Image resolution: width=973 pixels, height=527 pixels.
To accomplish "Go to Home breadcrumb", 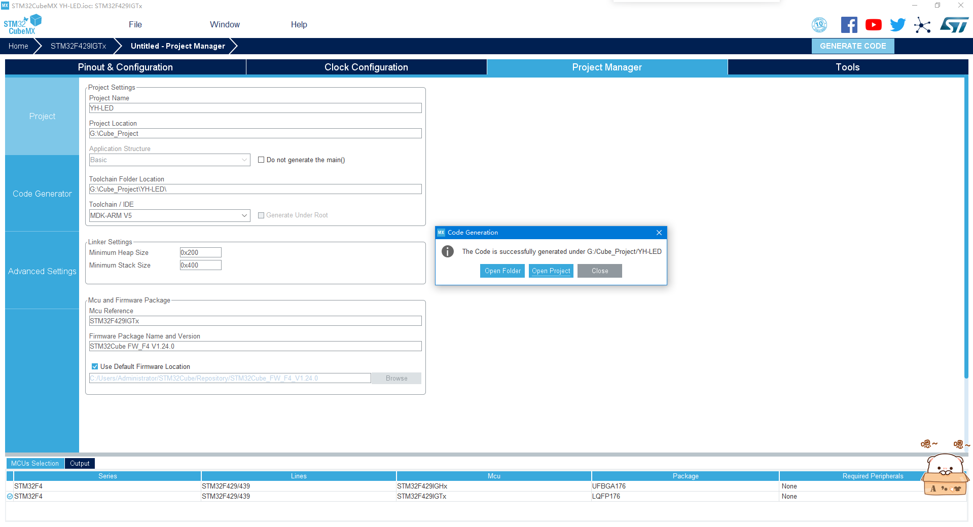I will tap(18, 46).
